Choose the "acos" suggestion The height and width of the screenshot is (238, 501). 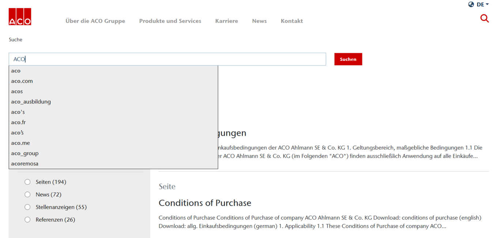(113, 91)
